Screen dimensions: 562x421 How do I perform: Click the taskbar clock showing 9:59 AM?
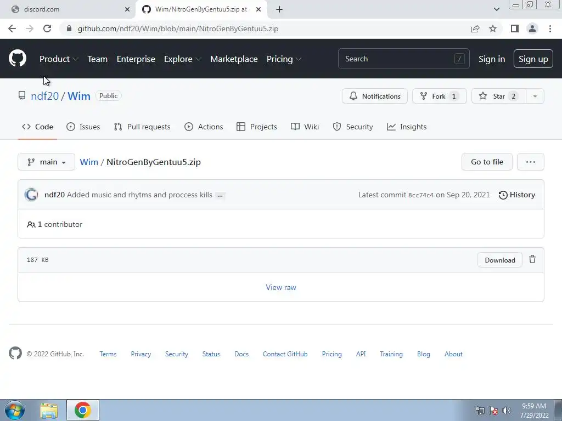(x=534, y=411)
